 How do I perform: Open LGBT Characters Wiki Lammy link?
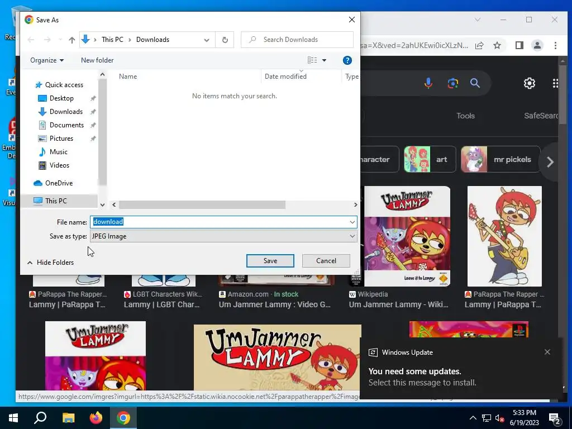[162, 304]
